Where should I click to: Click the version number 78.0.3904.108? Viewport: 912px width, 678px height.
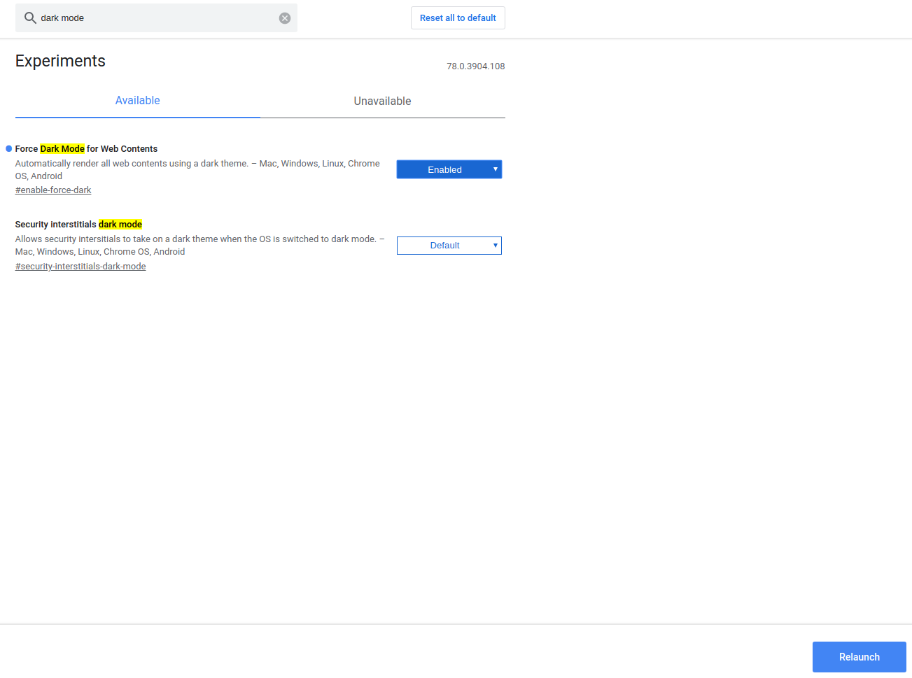tap(475, 66)
